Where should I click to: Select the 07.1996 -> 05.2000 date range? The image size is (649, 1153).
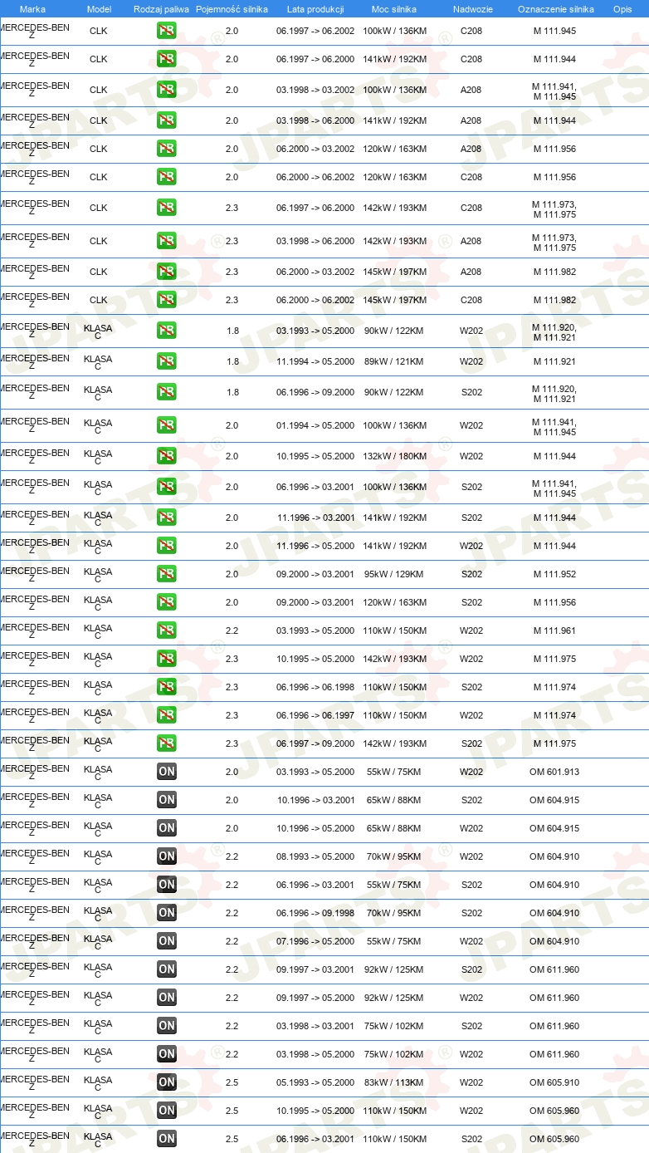315,941
